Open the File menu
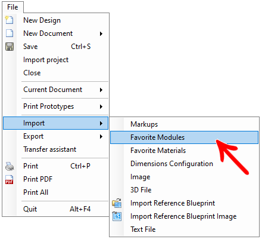The image size is (262, 239). 13,7
